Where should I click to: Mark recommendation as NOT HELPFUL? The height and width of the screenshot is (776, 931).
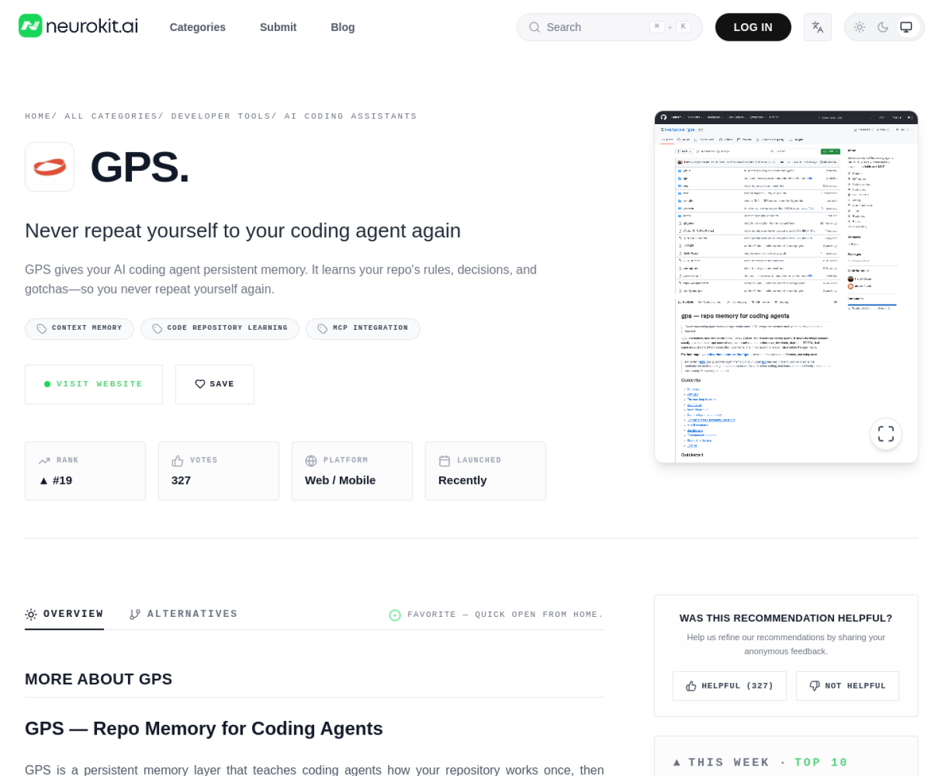pos(848,686)
